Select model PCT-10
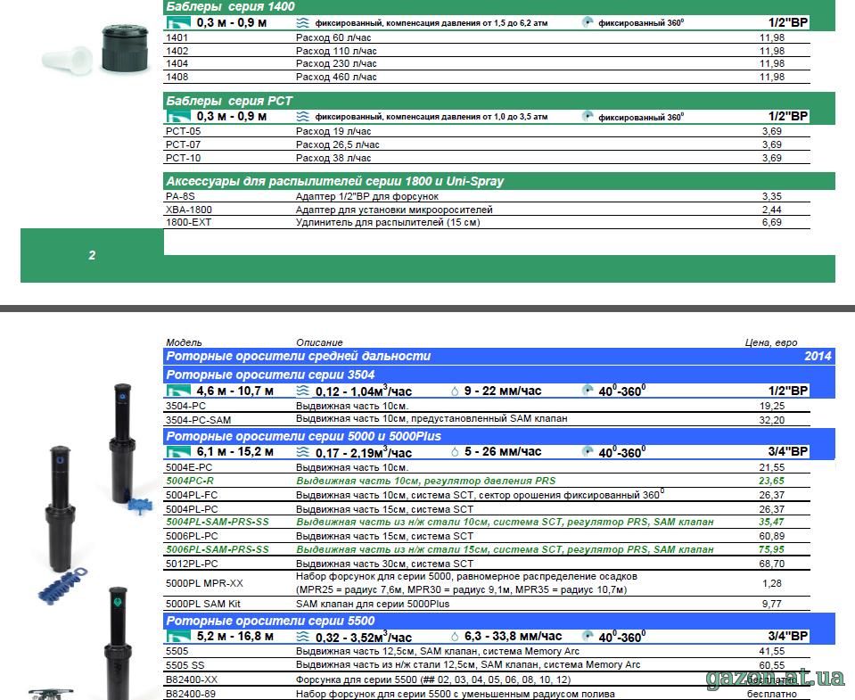The width and height of the screenshot is (855, 700). tap(184, 158)
